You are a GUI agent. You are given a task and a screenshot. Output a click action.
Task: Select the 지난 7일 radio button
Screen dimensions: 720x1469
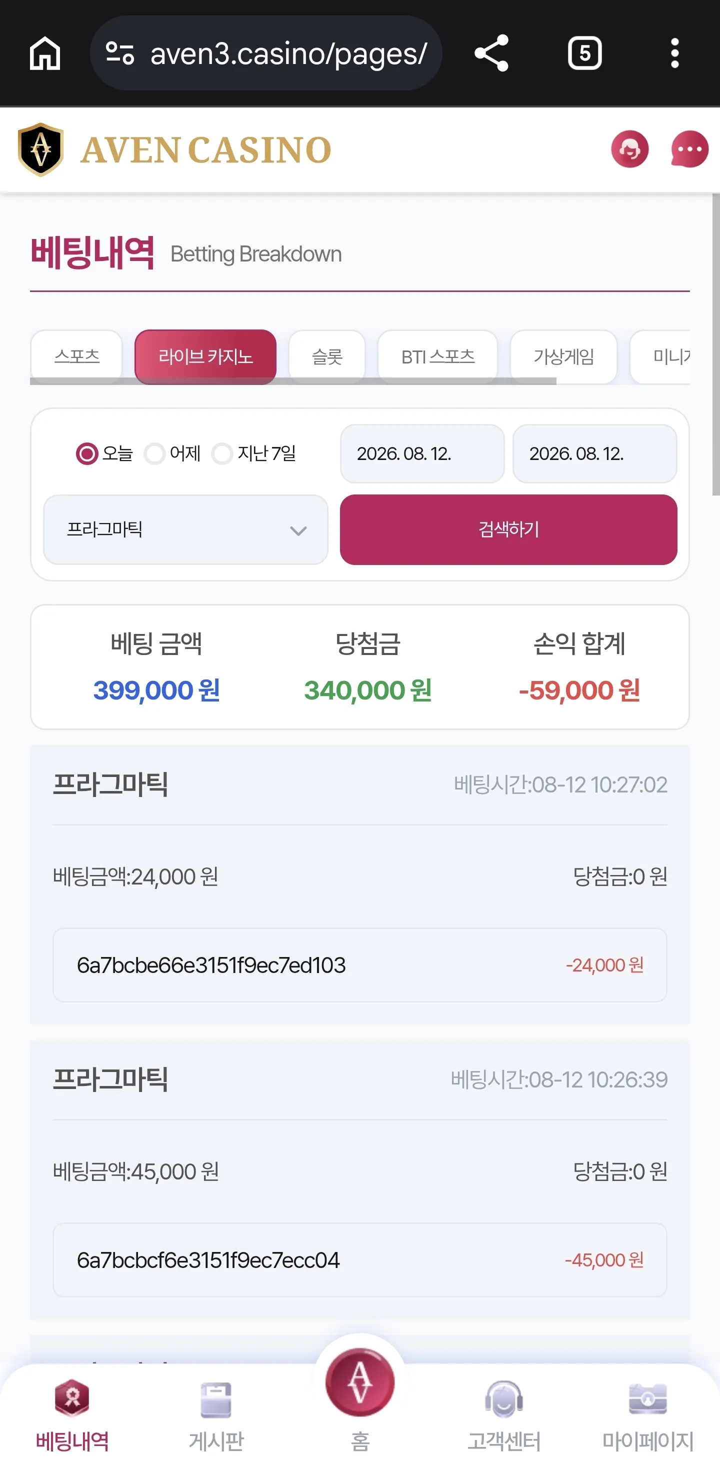(x=222, y=454)
